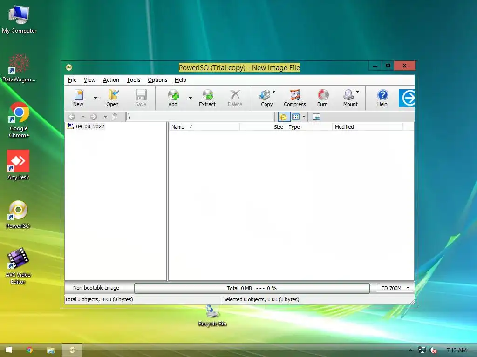The image size is (477, 357).
Task: Click the Extract toolbar icon
Action: 207,98
